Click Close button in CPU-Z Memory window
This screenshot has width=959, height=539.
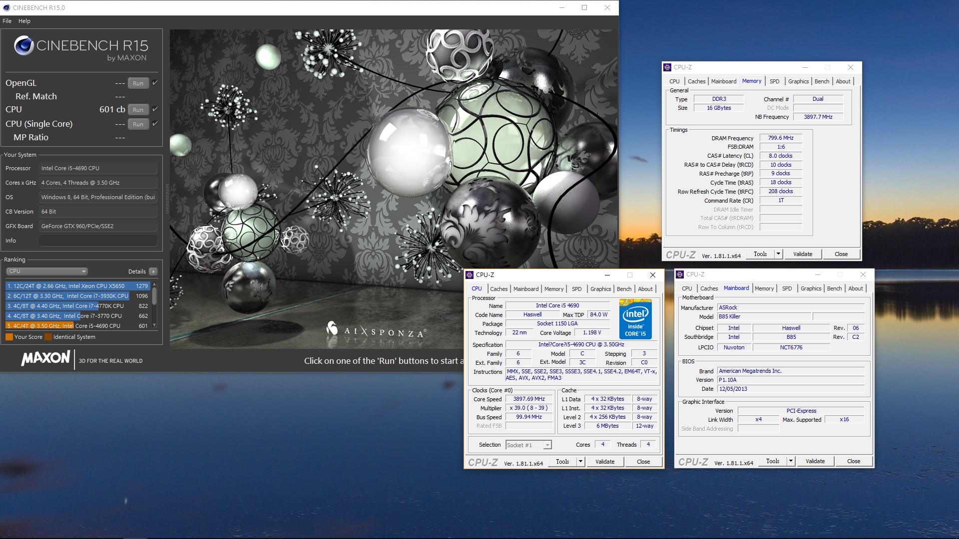[x=841, y=254]
